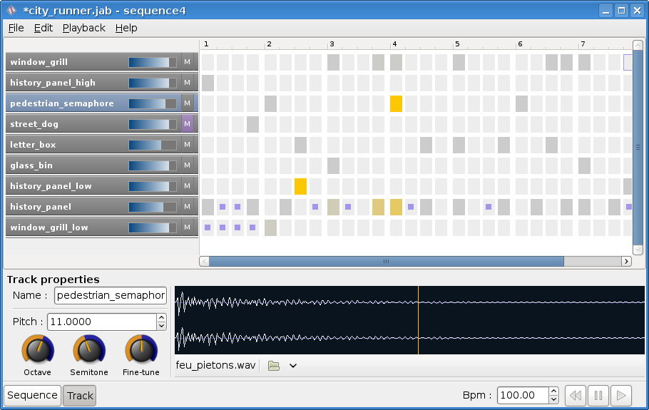Expand the sample file dropdown arrow
The width and height of the screenshot is (649, 410).
tap(293, 366)
